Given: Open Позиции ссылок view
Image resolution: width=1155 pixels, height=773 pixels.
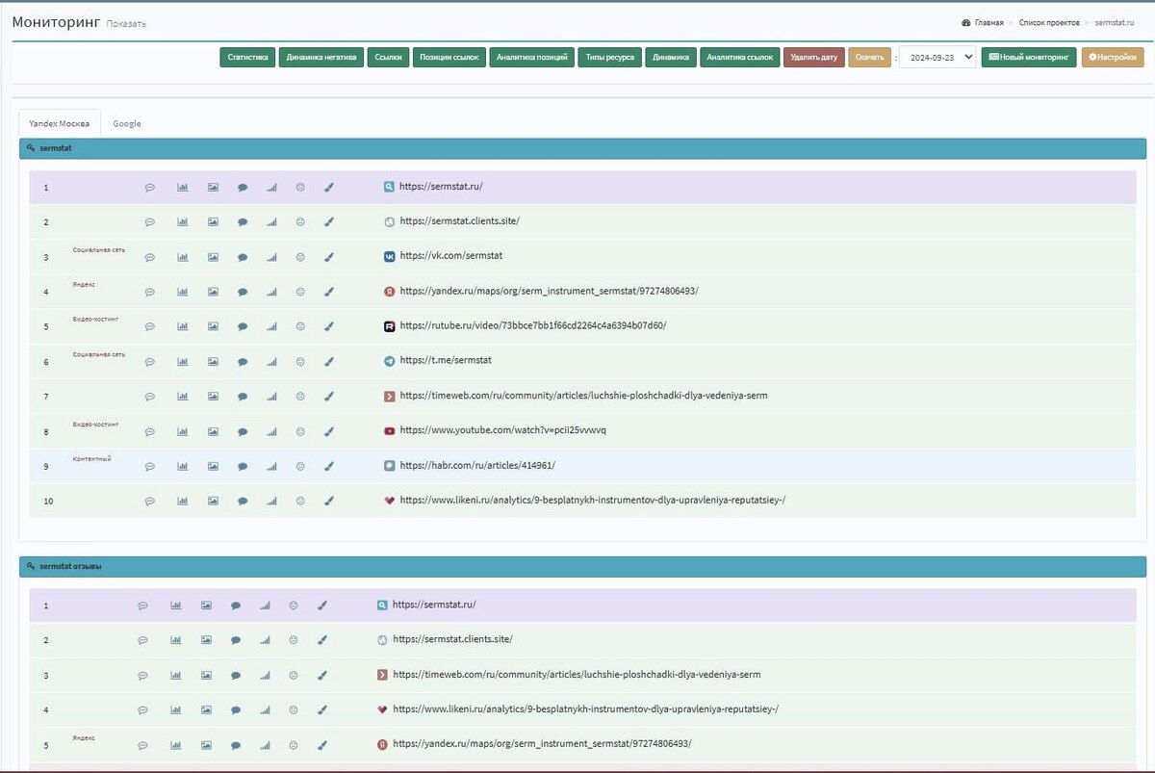Looking at the screenshot, I should pos(449,58).
